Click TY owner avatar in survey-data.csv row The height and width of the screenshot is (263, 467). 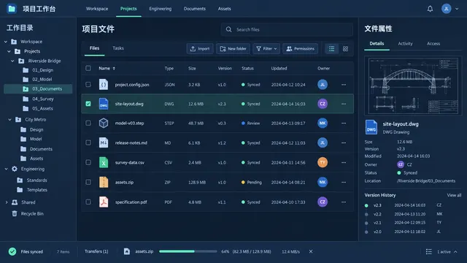(323, 162)
